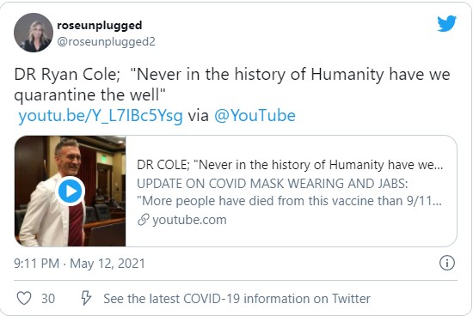Open the tweet info circle icon

pos(446,263)
